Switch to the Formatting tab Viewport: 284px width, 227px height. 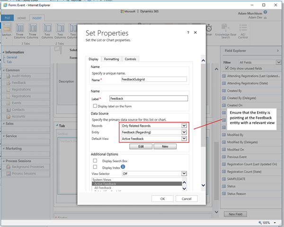coord(111,59)
